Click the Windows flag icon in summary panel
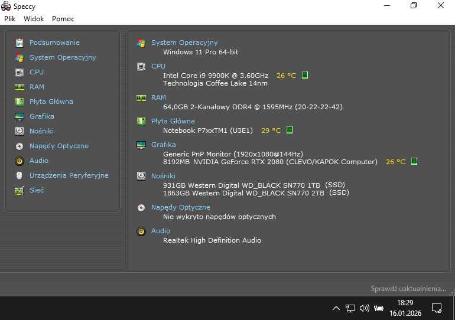 [141, 43]
